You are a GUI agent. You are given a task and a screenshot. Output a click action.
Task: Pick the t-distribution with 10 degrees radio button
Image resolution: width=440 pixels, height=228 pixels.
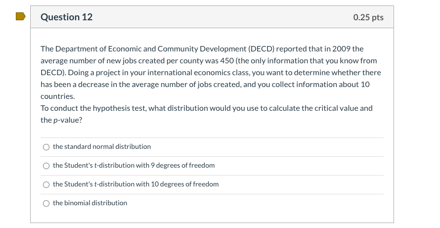coord(46,184)
